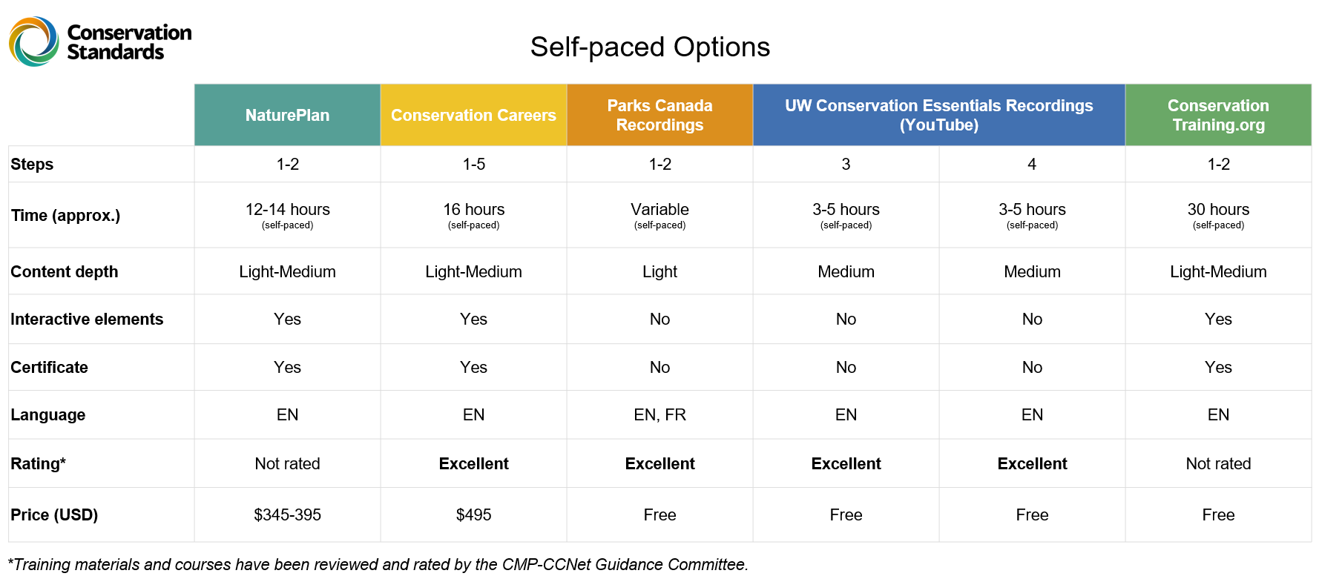1319x579 pixels.
Task: Click the Time (approx.) row label
Action: click(65, 216)
